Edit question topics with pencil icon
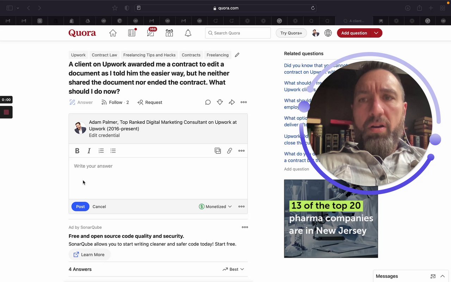The width and height of the screenshot is (451, 282). tap(237, 55)
